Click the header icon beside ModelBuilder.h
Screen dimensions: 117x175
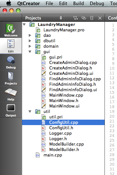click(43, 149)
